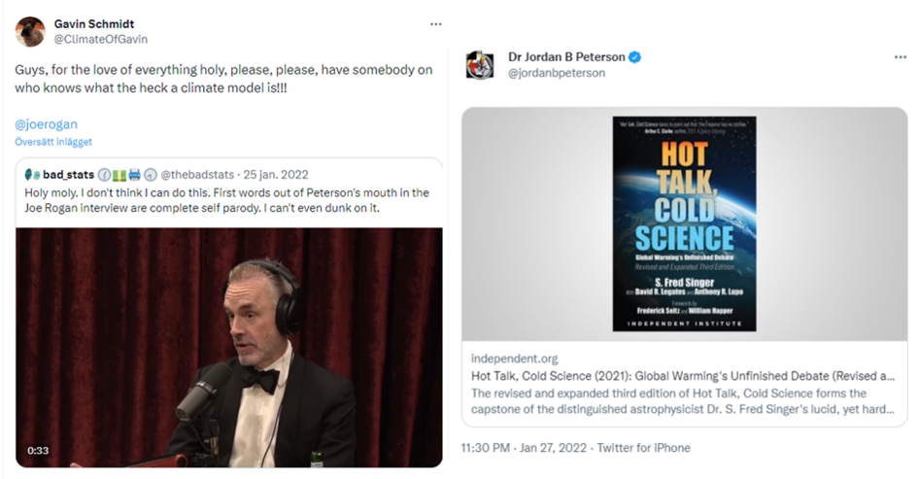Click the @joerogan mention

coord(47,124)
